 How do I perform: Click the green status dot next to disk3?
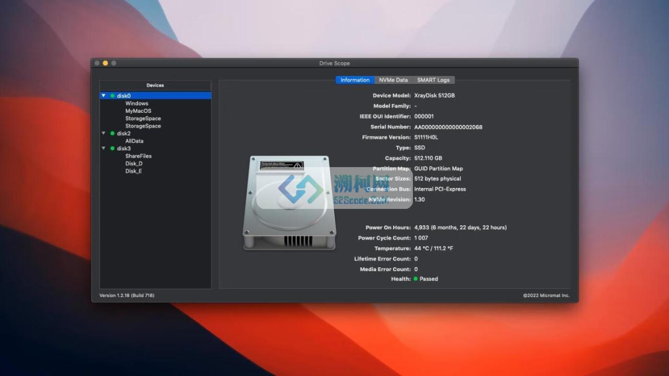(x=112, y=148)
